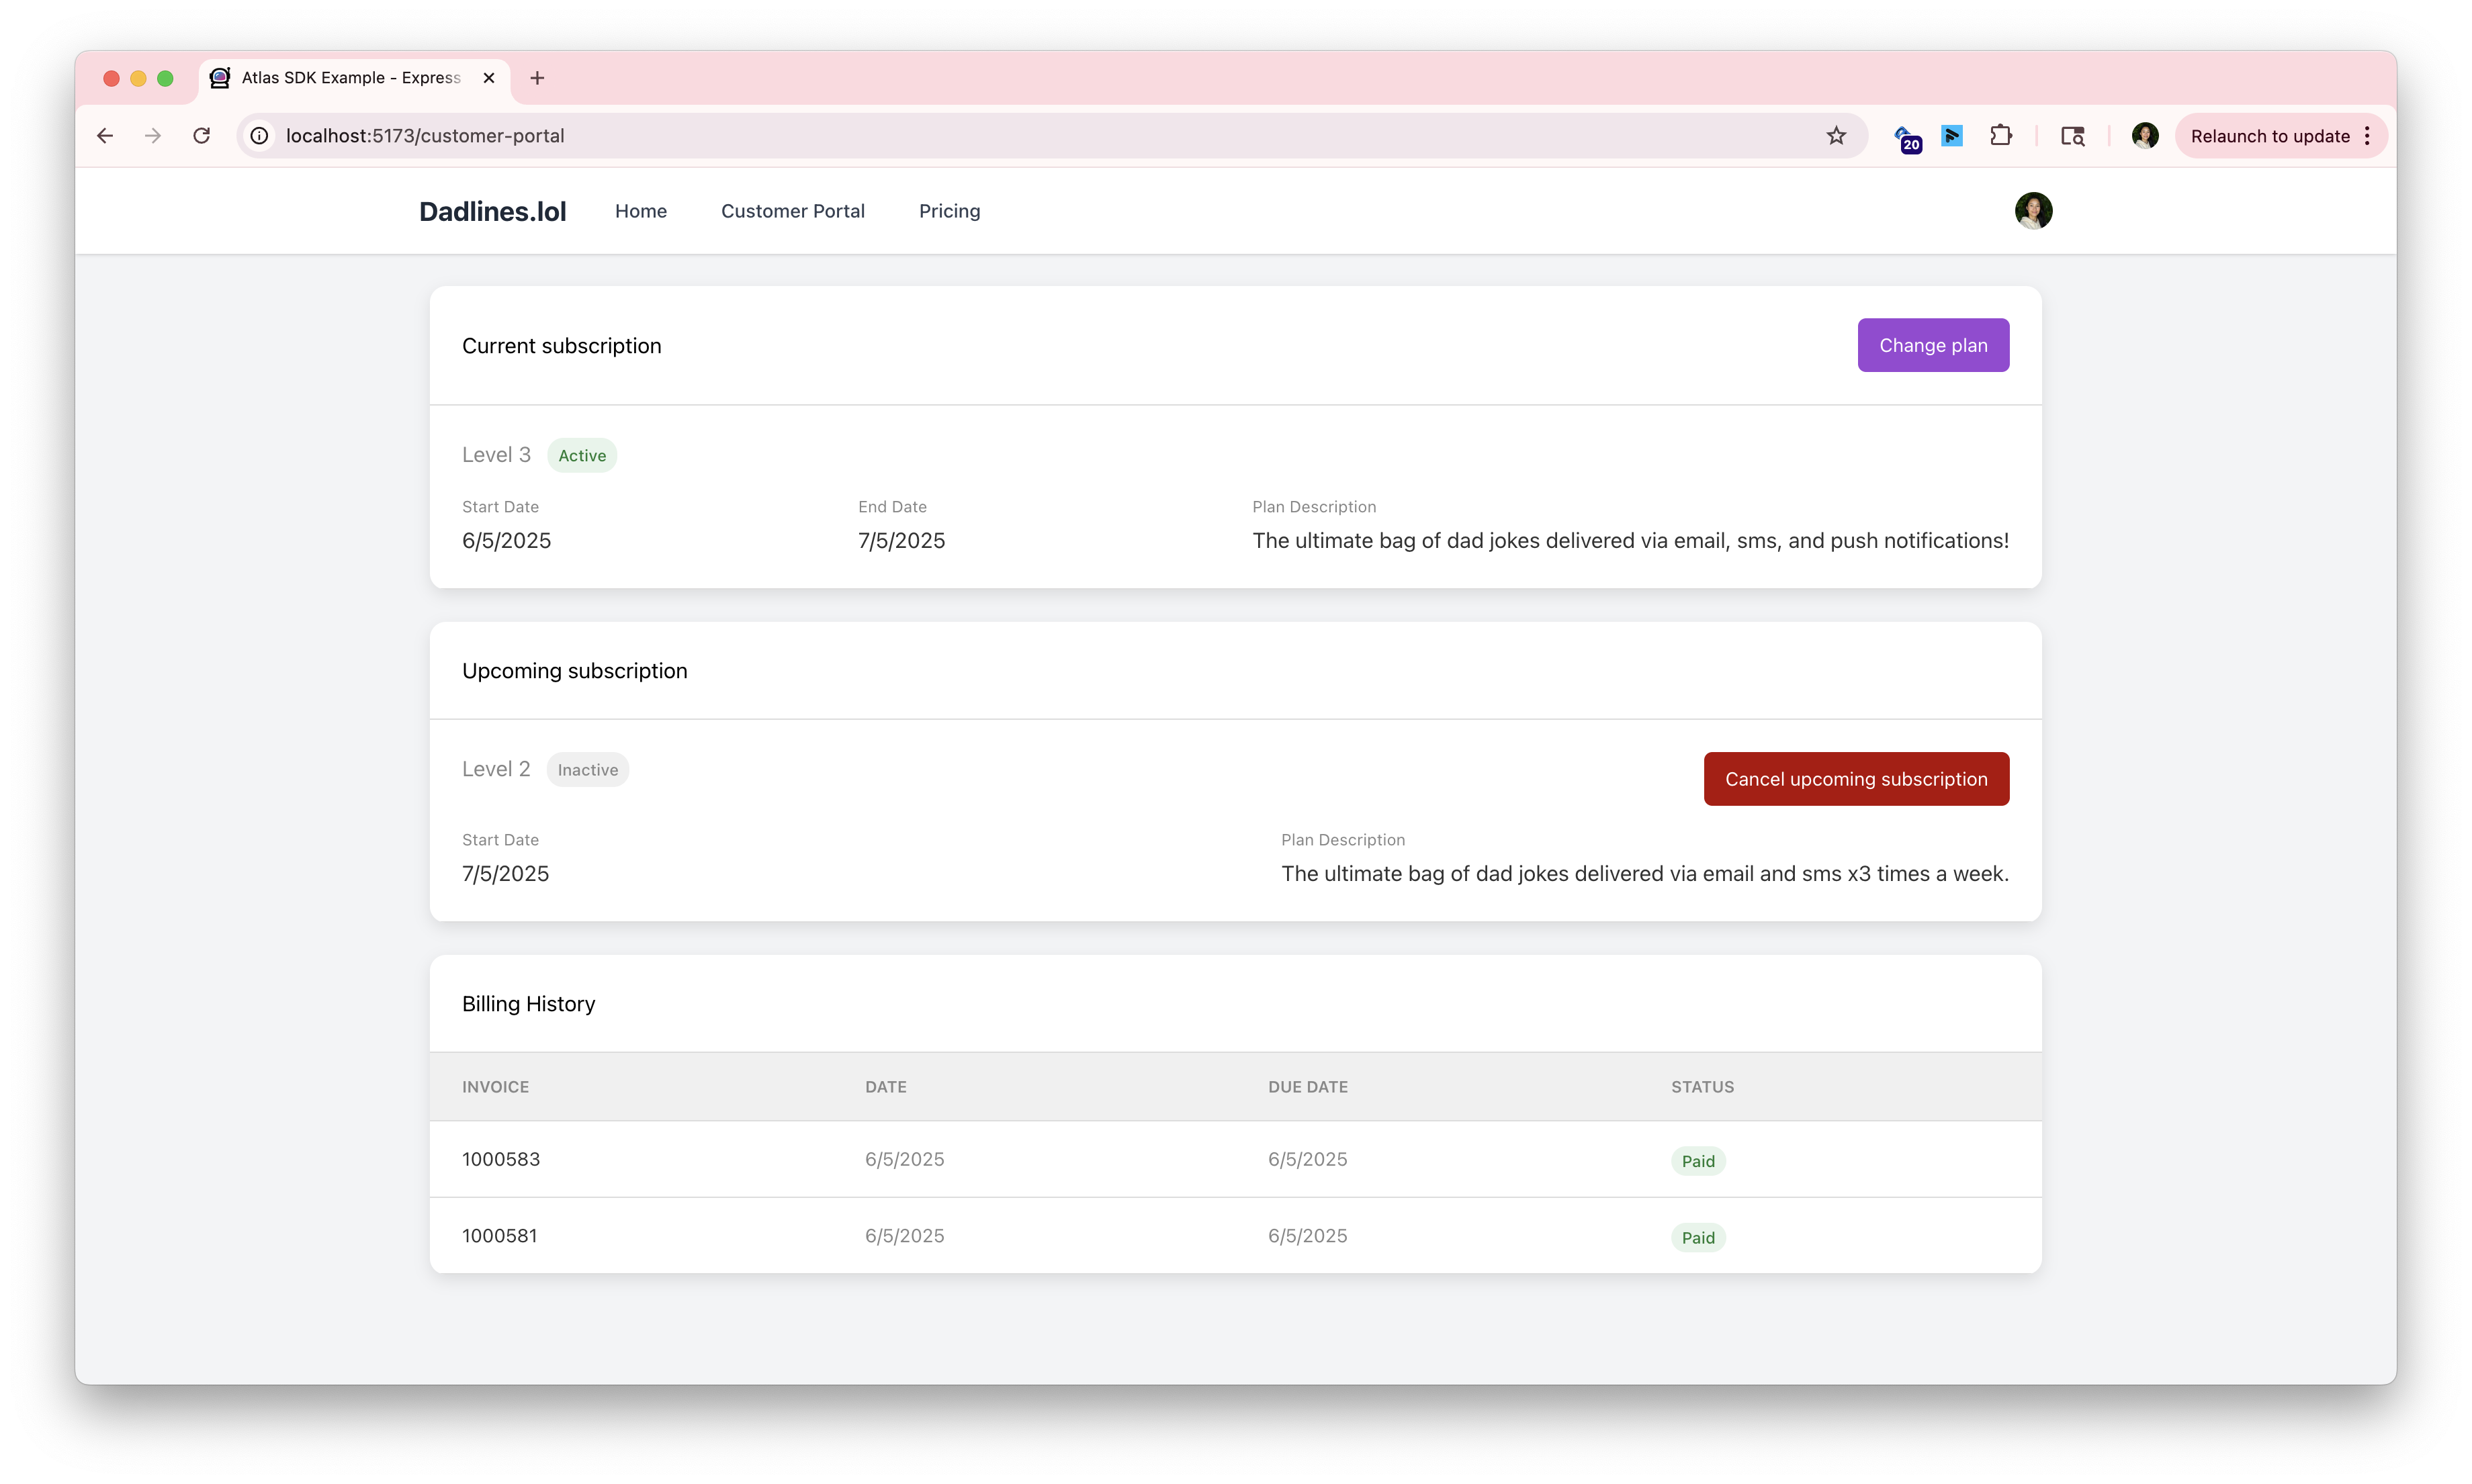Cancel the upcoming Level 2 subscription
This screenshot has height=1484, width=2472.
1856,778
